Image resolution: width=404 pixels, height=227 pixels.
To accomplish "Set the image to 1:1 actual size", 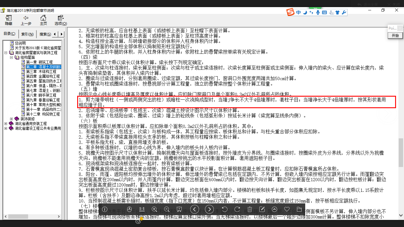I will (142, 209).
